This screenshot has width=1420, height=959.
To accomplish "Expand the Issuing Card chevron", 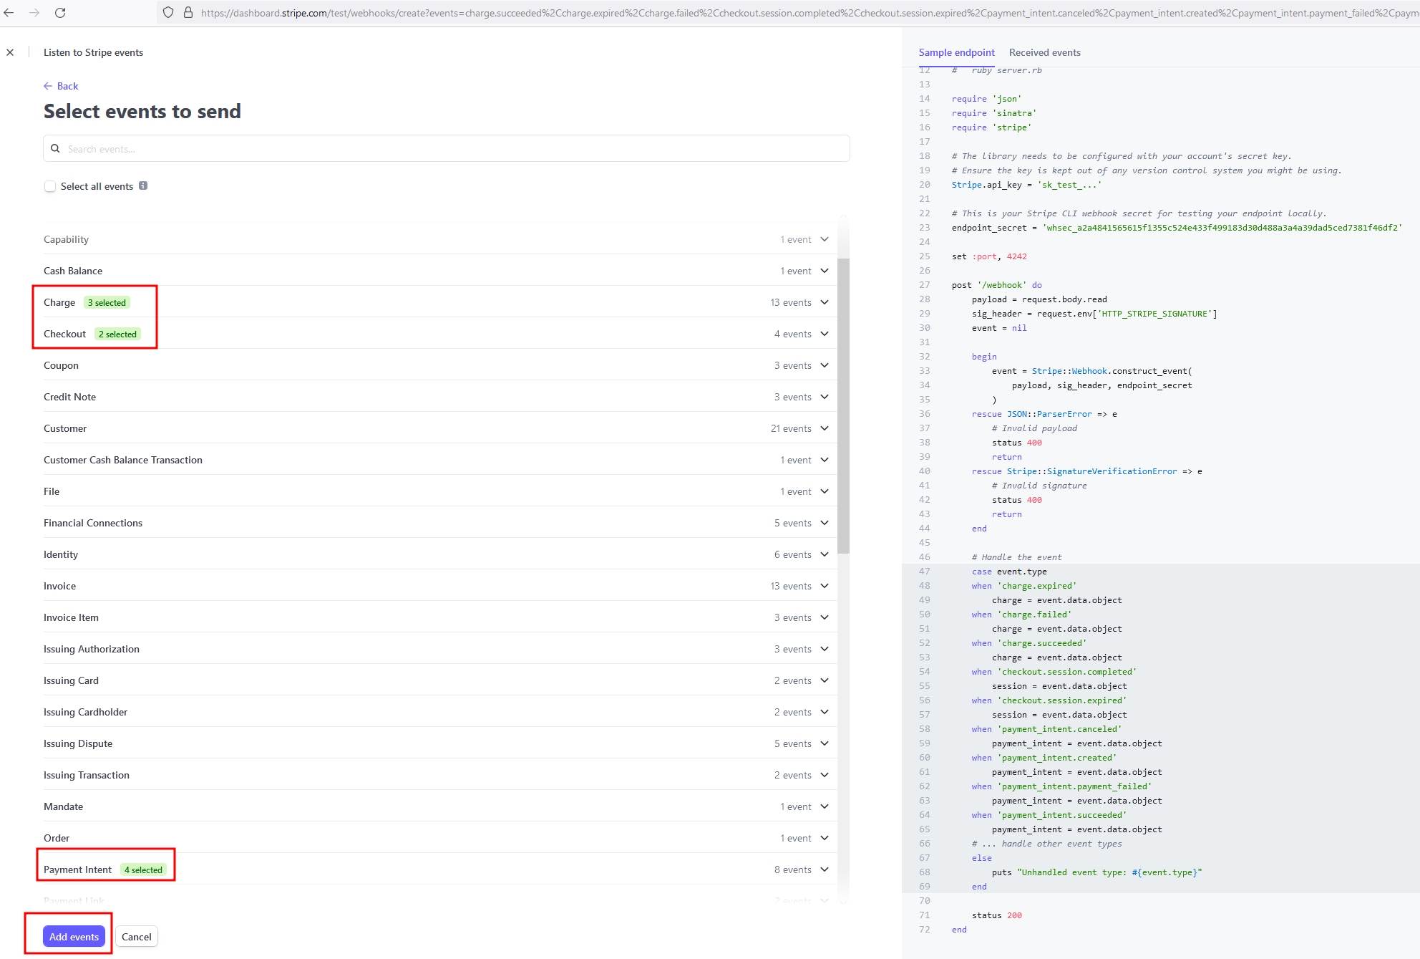I will (x=825, y=680).
